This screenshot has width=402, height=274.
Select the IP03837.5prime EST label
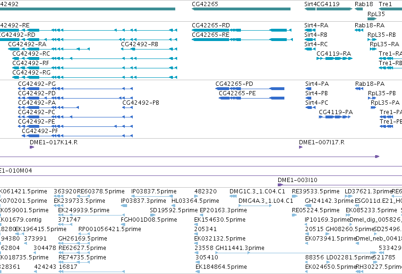click(154, 191)
